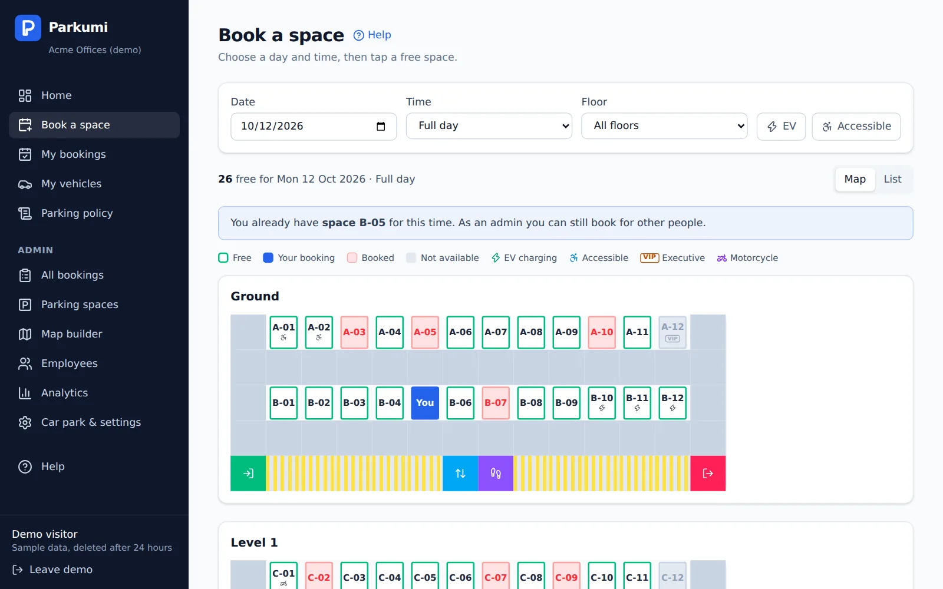This screenshot has height=589, width=943.
Task: Toggle the Accessible filter
Action: tap(856, 126)
